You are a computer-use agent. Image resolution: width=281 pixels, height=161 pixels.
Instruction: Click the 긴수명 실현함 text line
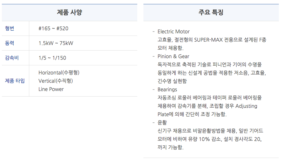[172, 81]
